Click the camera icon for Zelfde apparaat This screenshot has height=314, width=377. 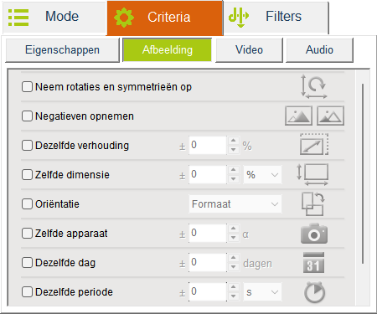(314, 234)
